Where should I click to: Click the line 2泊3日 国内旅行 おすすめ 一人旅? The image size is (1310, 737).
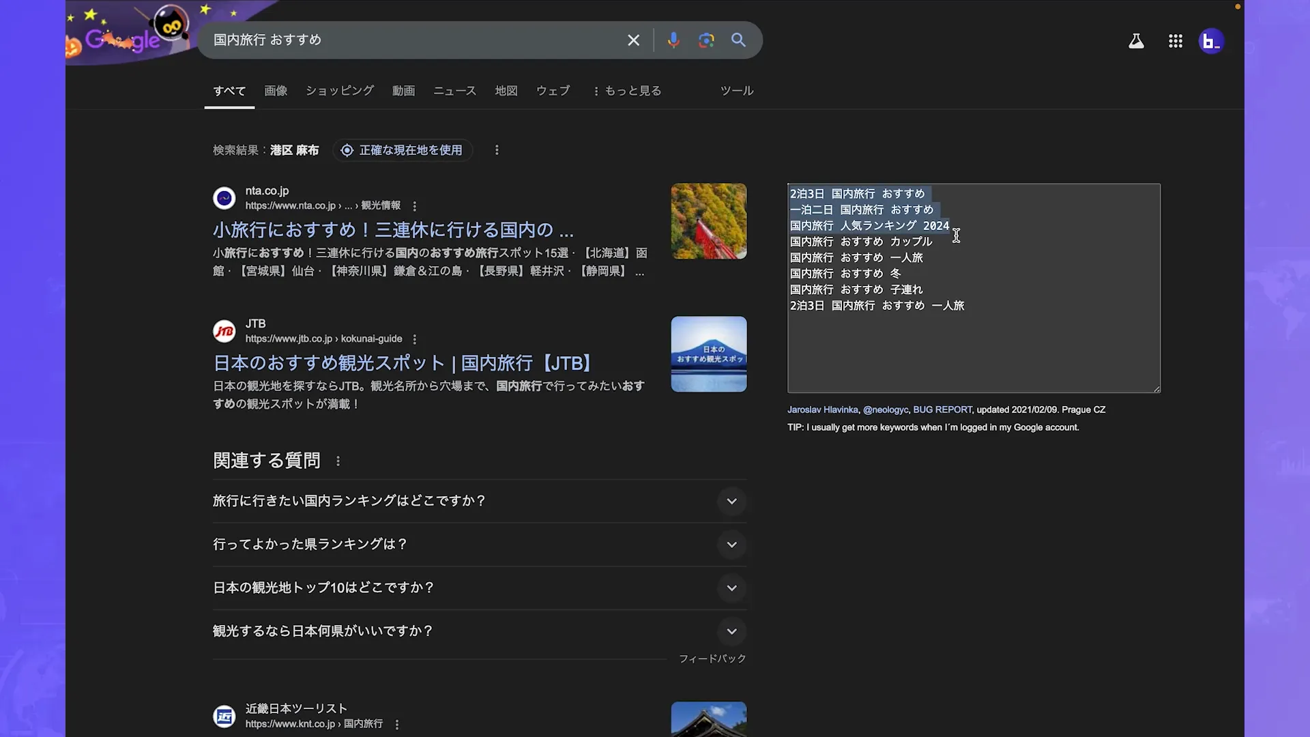coord(877,306)
